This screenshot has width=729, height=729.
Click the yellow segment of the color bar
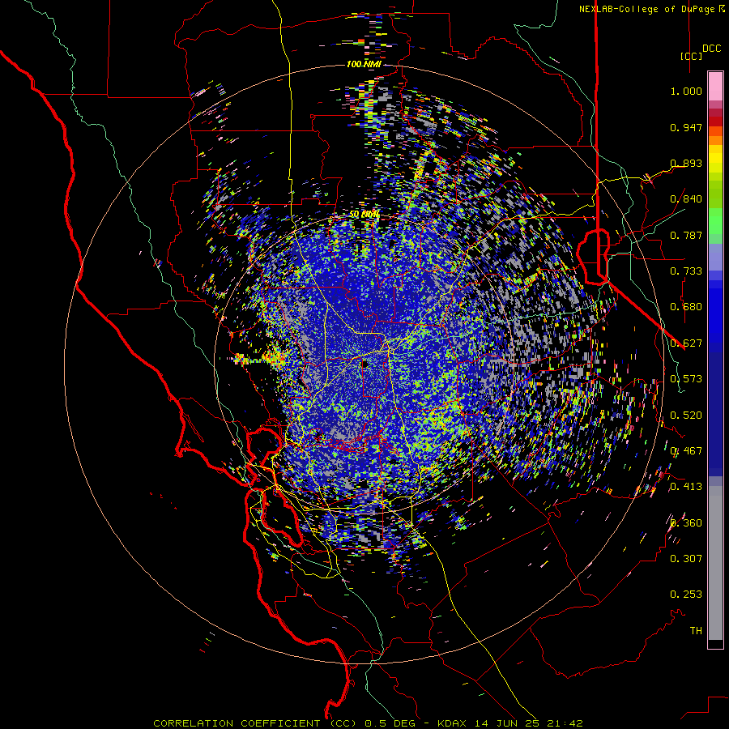click(x=715, y=159)
